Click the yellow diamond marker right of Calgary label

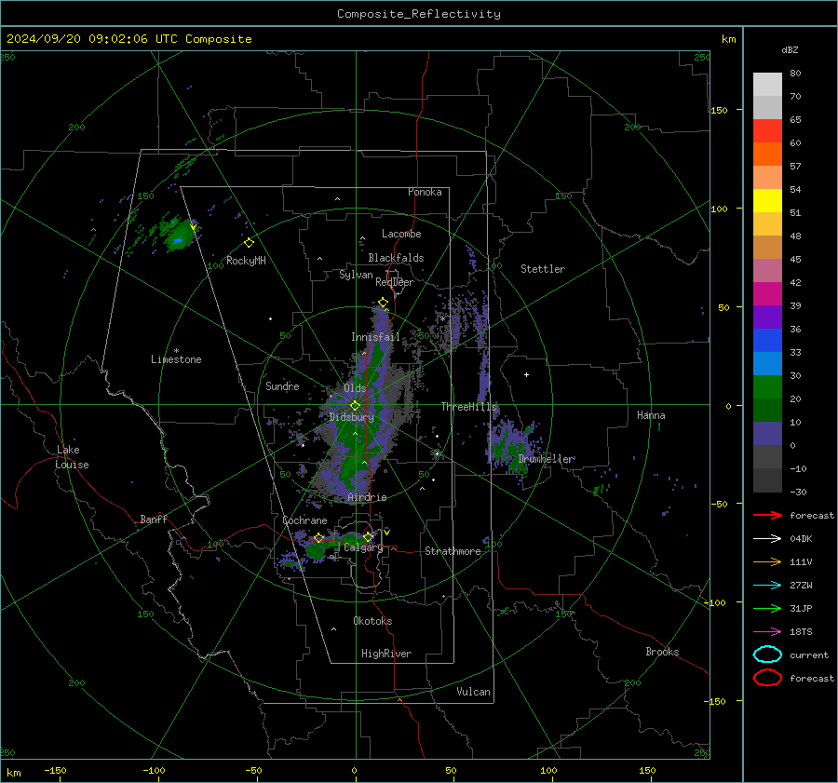click(368, 536)
